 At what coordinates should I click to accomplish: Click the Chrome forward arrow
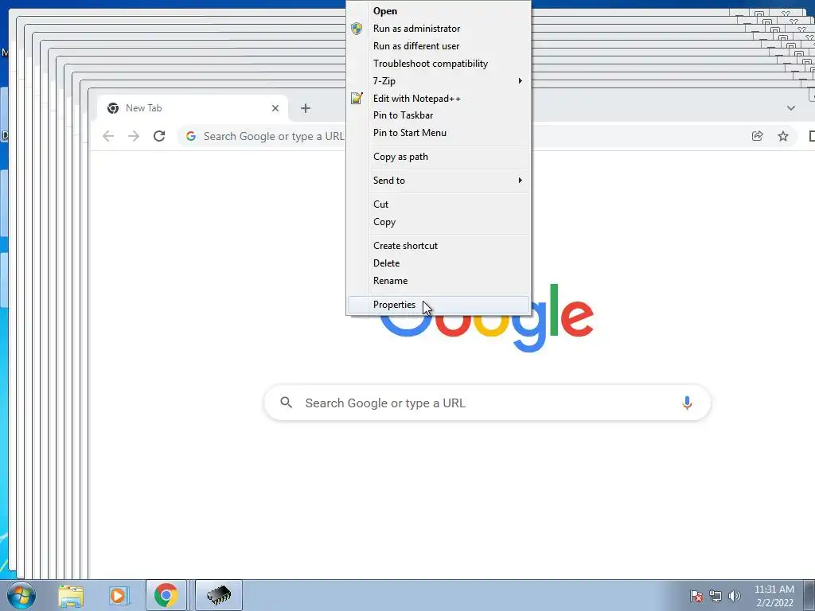[134, 136]
